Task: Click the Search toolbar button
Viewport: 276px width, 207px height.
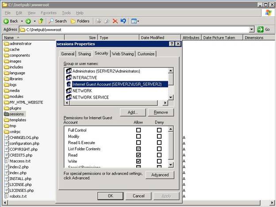Action: point(58,21)
